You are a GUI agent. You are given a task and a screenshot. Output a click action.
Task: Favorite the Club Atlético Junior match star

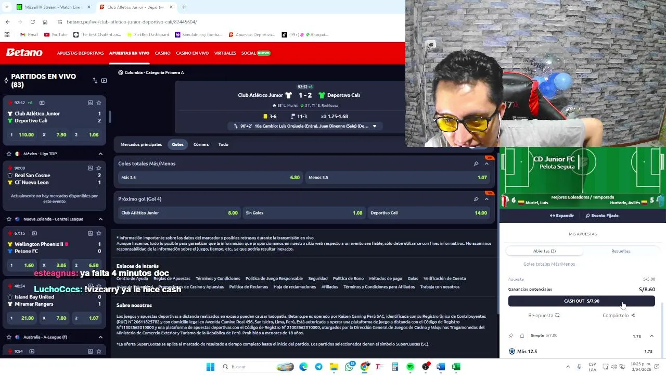point(99,103)
